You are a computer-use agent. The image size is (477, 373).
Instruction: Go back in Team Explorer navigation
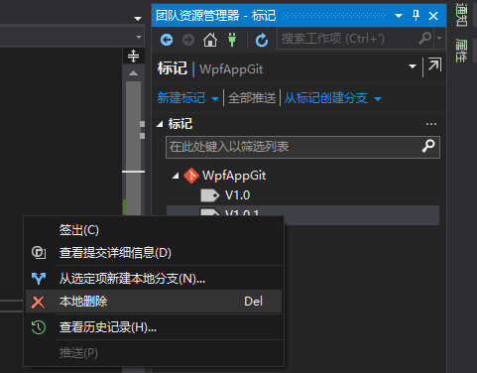(x=167, y=40)
